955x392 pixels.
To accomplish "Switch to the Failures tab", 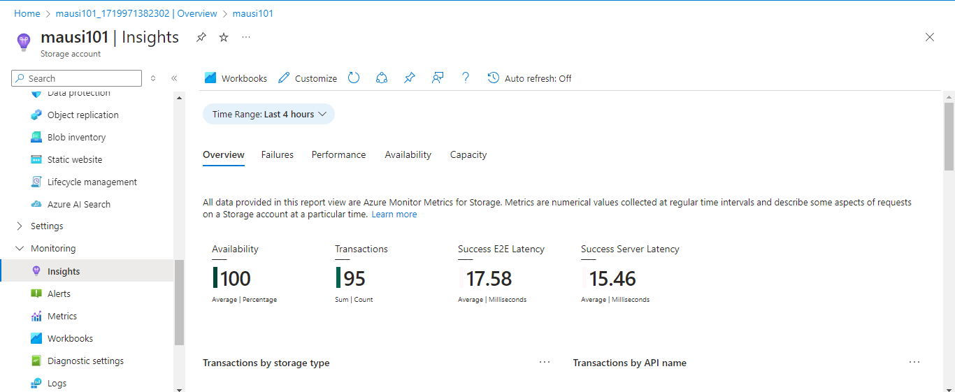I will 278,155.
